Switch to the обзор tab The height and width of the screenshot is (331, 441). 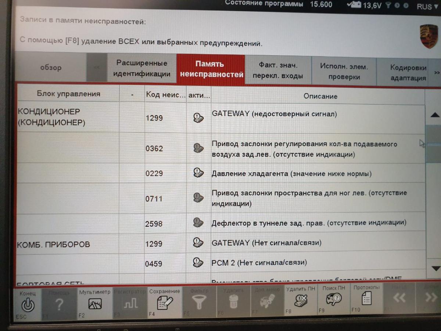point(51,68)
